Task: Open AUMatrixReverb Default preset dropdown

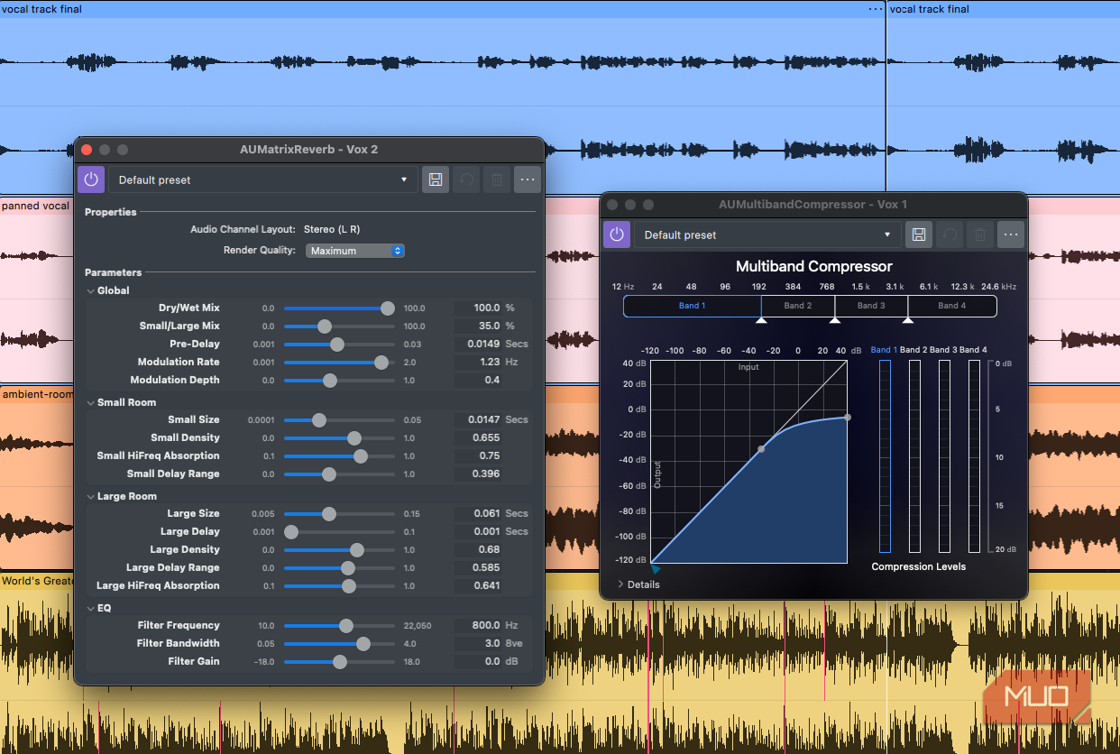Action: [x=263, y=179]
